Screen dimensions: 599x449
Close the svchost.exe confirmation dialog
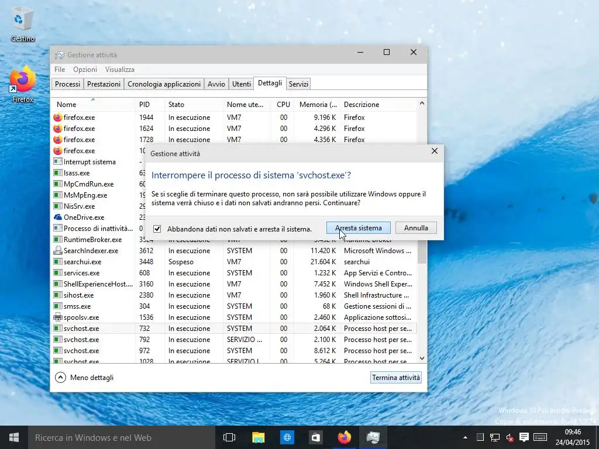pos(435,151)
